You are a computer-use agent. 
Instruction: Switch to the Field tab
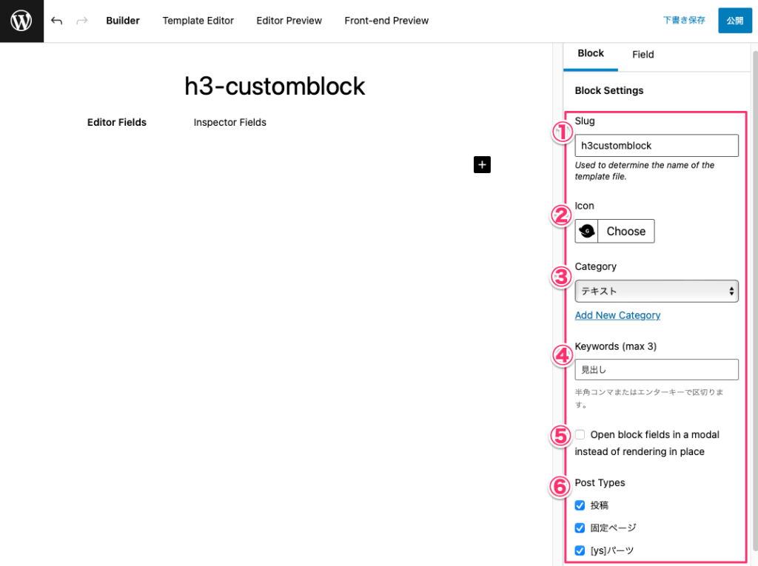(x=643, y=54)
